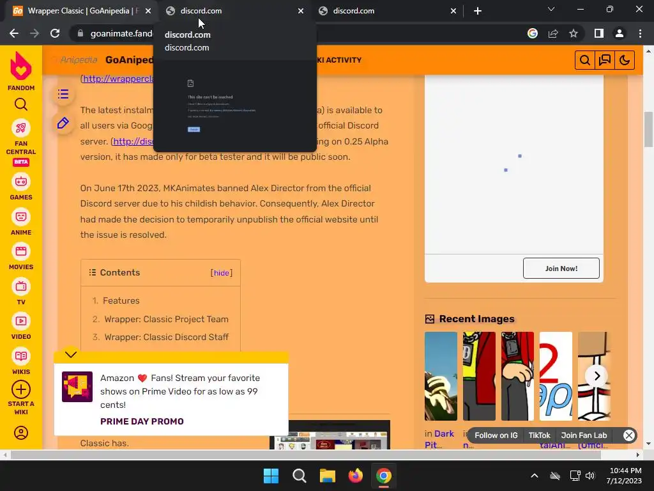This screenshot has height=491, width=654.
Task: Go to Features contents entry
Action: (121, 300)
